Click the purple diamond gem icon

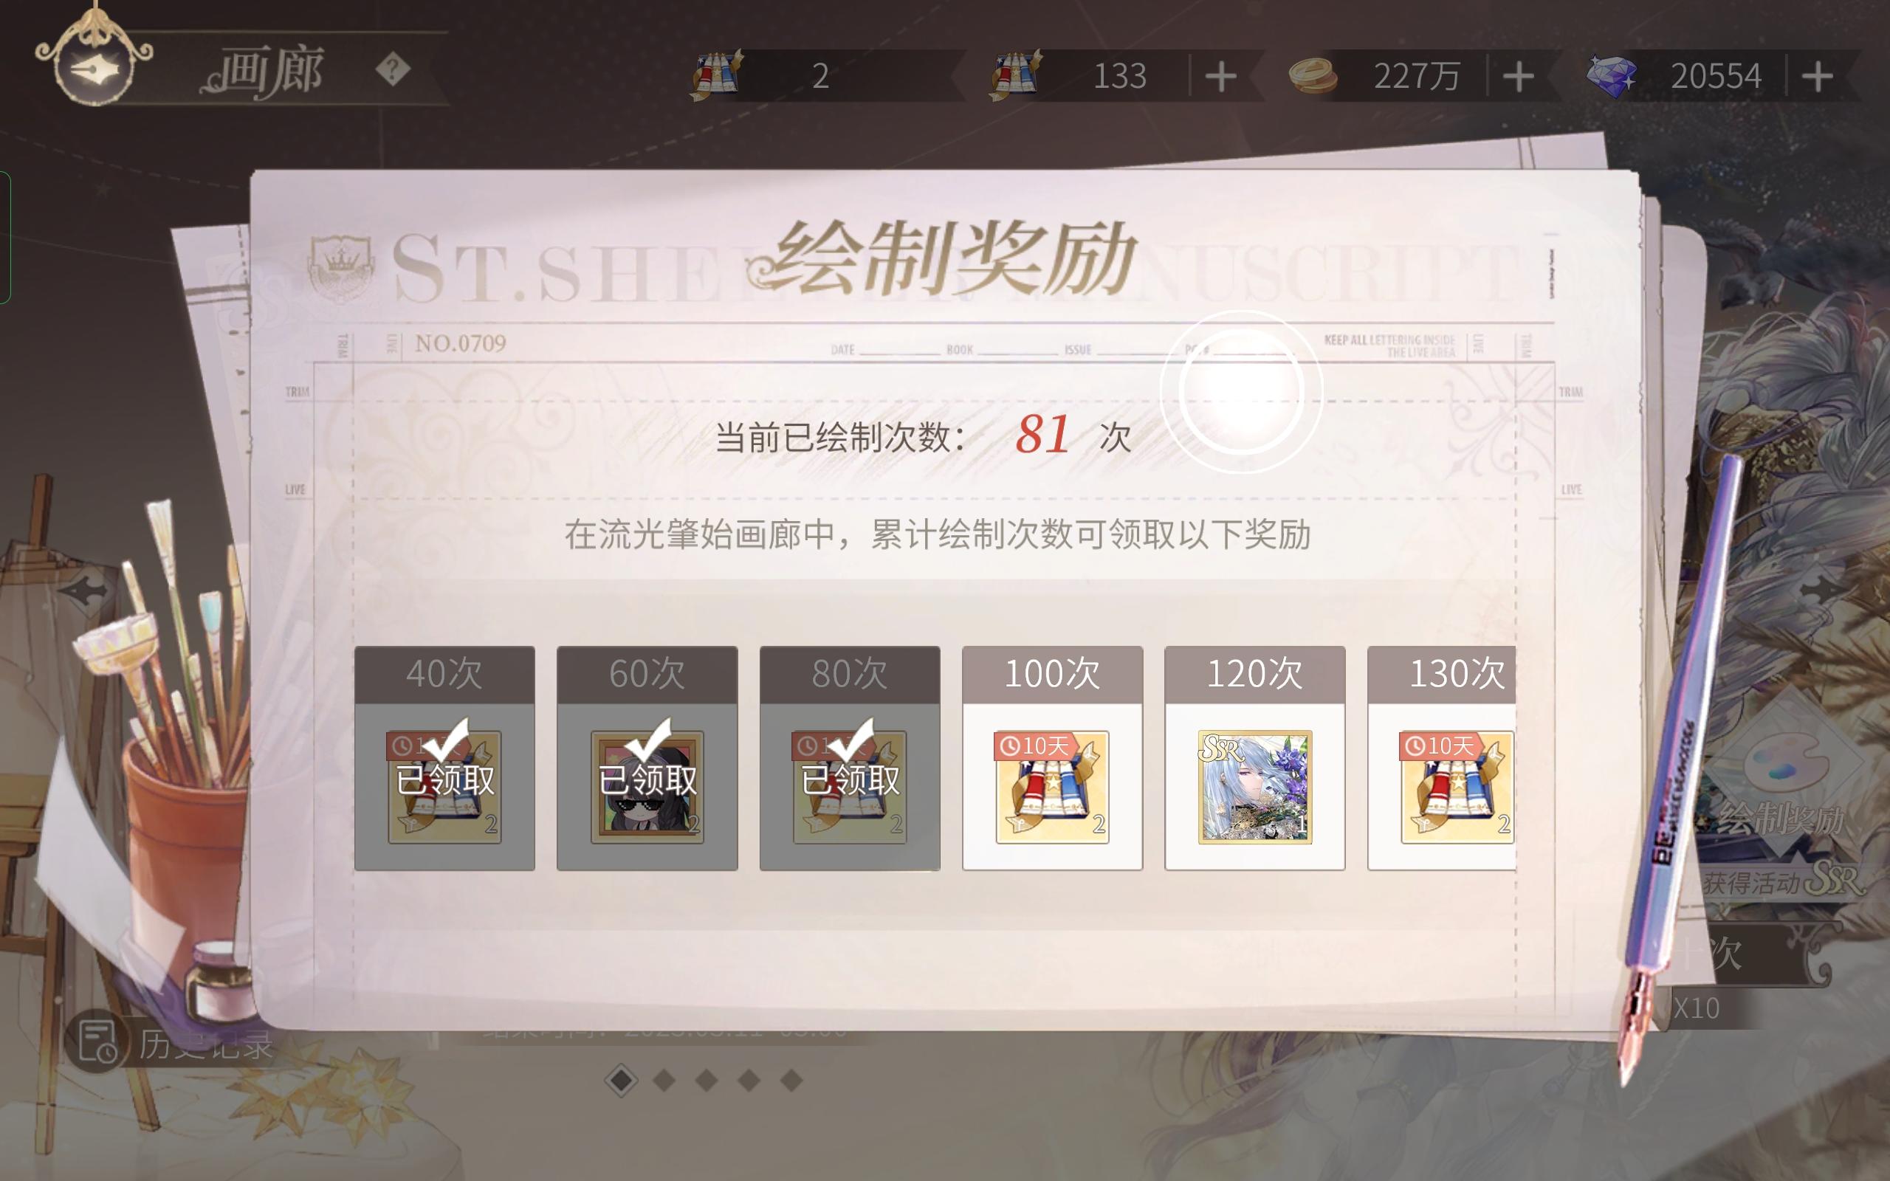click(1612, 76)
